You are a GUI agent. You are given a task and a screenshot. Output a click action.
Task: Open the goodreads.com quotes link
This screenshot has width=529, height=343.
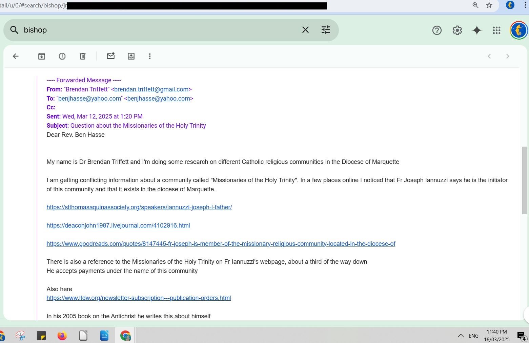click(221, 244)
